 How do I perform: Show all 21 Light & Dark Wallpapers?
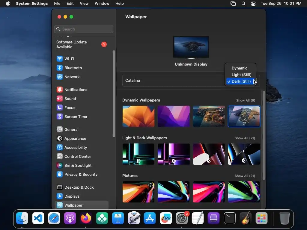click(245, 138)
